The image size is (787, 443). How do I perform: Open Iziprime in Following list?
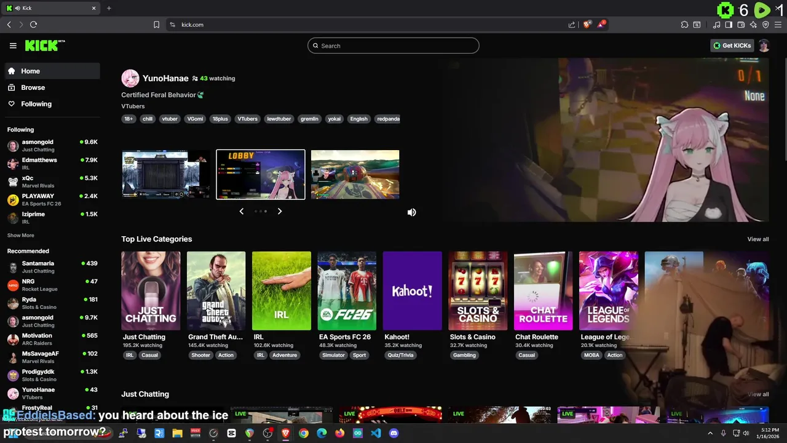(52, 217)
